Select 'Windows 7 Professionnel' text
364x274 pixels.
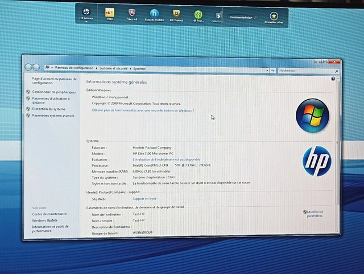[110, 97]
